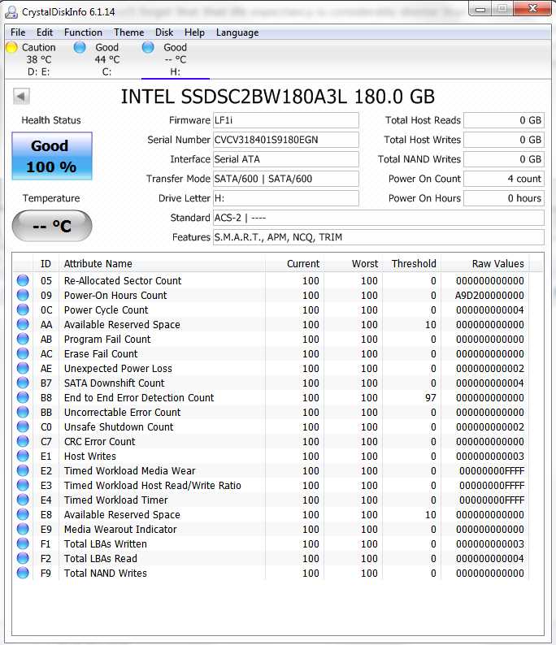Click the blue status icon for disk C:
The image size is (556, 645).
pos(80,47)
